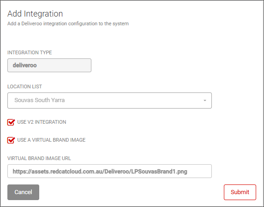264x207 pixels.
Task: Click the VIRTUAL BRAND IMAGE URL label
Action: (39, 158)
